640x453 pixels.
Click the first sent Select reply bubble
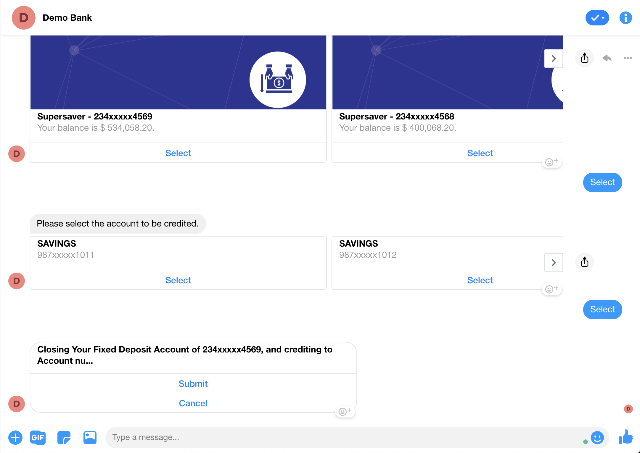[602, 182]
